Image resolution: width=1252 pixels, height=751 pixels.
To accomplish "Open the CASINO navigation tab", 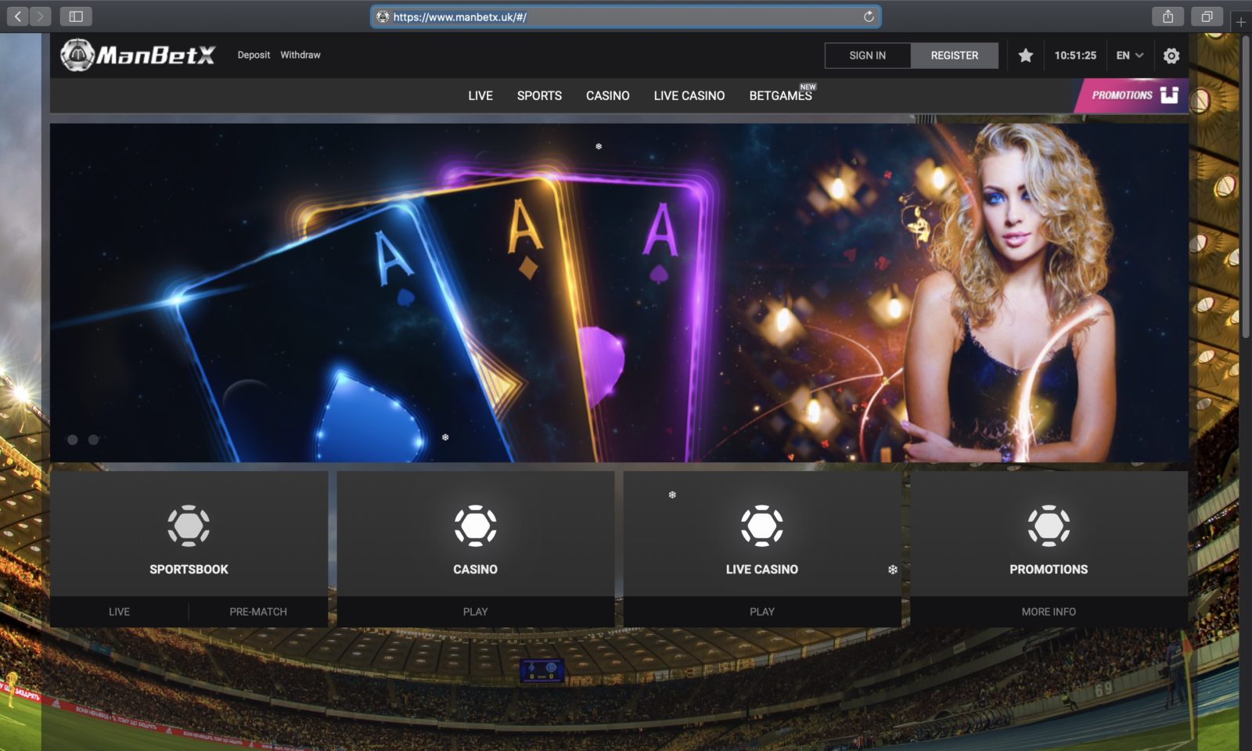I will (x=607, y=95).
